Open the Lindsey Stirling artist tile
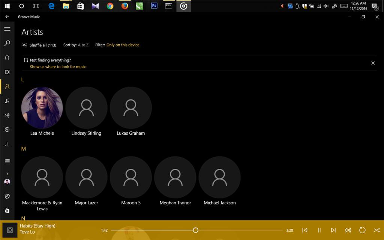 pyautogui.click(x=86, y=111)
